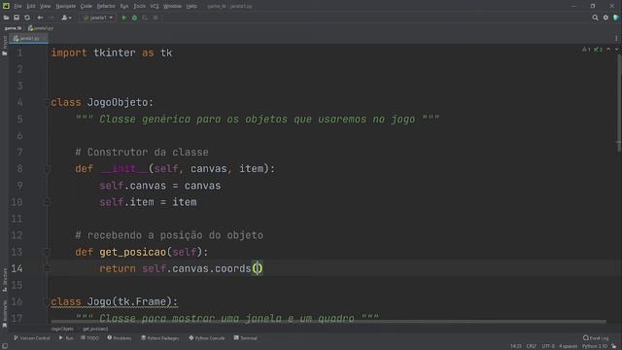Viewport: 622px width, 350px height.
Task: Click the cursor position 14:25 indicator
Action: pyautogui.click(x=516, y=346)
